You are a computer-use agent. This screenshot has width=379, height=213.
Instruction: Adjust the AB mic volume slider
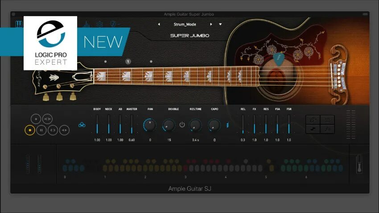(120, 124)
